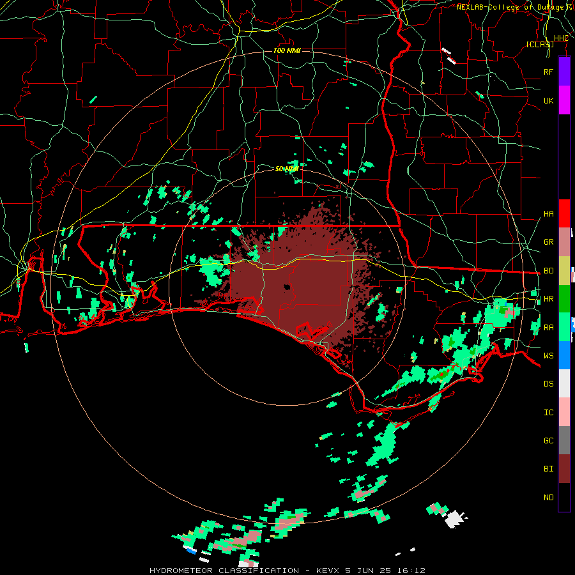Select the HA legend label
The width and height of the screenshot is (575, 575).
click(x=549, y=214)
